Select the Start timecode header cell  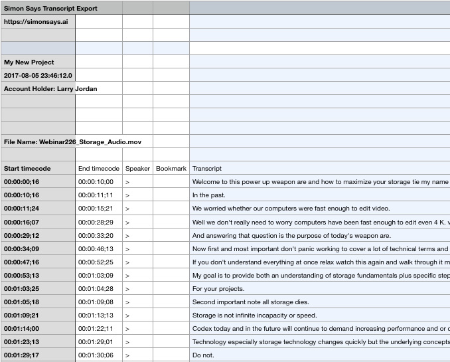point(38,168)
